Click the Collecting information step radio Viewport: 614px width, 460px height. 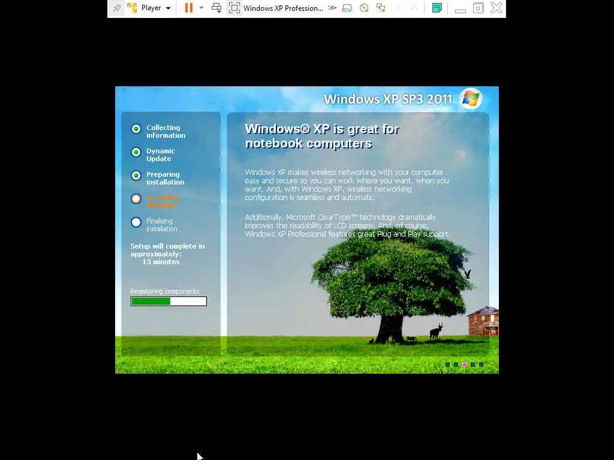click(136, 129)
